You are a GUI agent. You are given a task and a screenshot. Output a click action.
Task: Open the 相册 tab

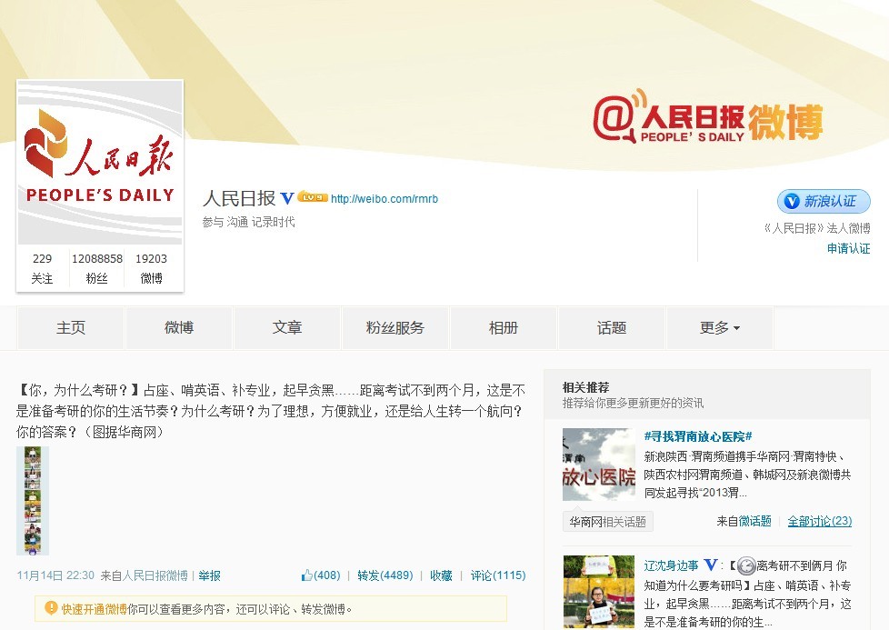tap(504, 328)
